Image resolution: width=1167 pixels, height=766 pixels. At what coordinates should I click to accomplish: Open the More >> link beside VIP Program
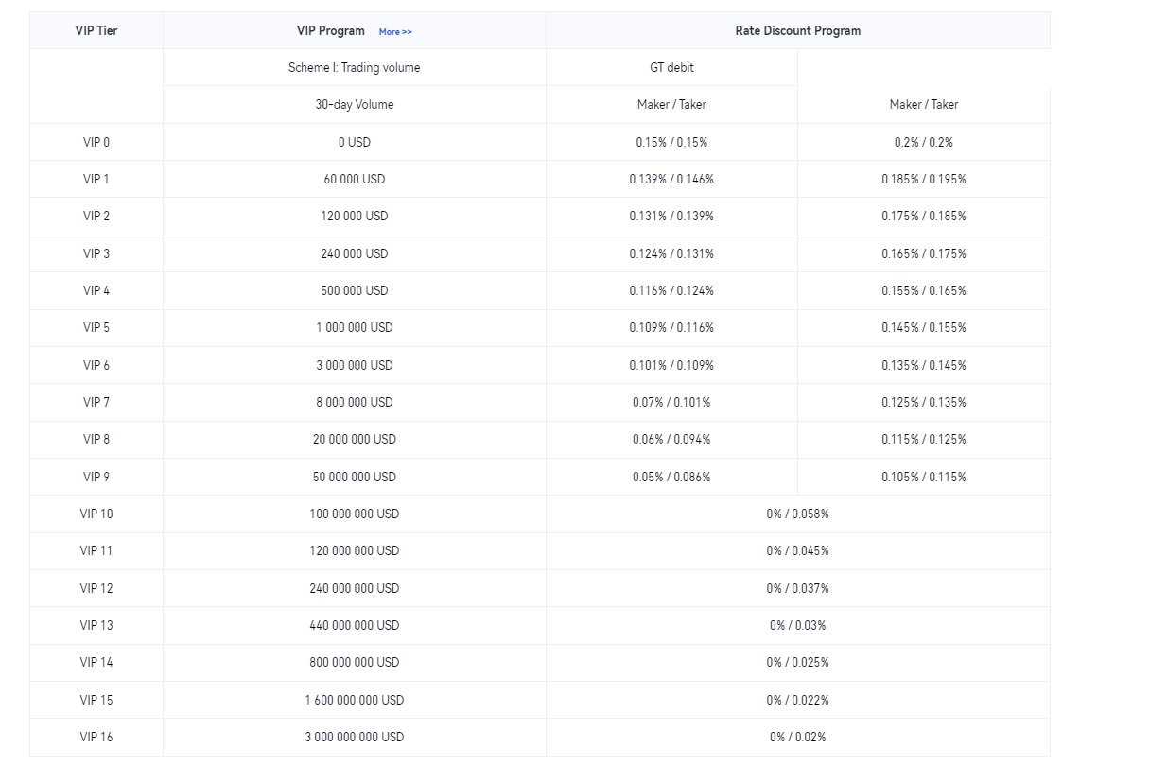tap(395, 32)
